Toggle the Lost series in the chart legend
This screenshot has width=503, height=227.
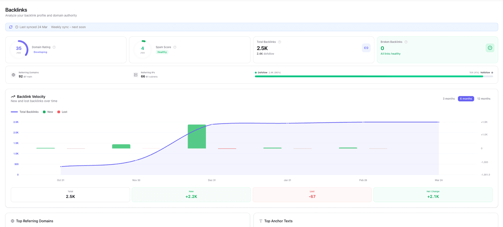[62, 112]
